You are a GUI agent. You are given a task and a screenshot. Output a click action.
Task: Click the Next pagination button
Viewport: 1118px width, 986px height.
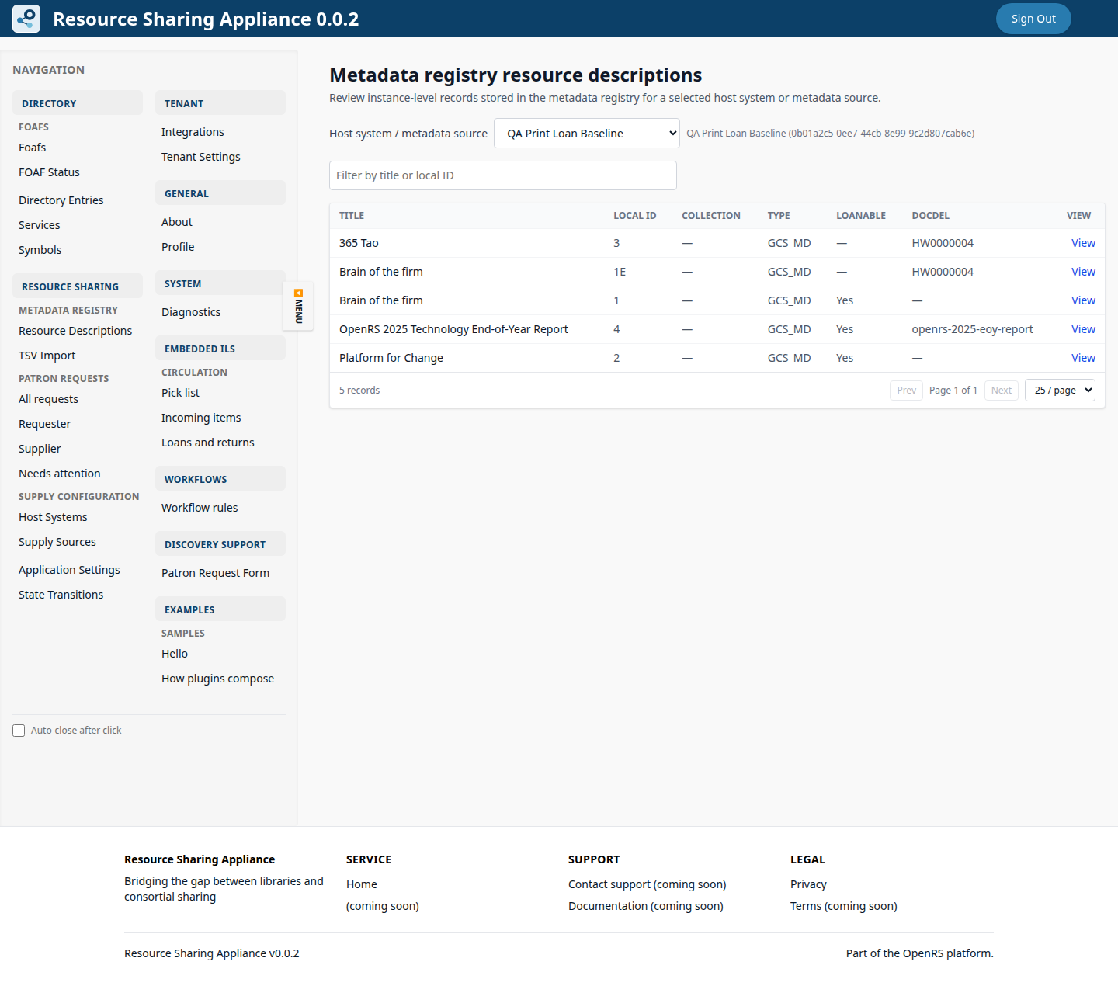[x=1001, y=391]
